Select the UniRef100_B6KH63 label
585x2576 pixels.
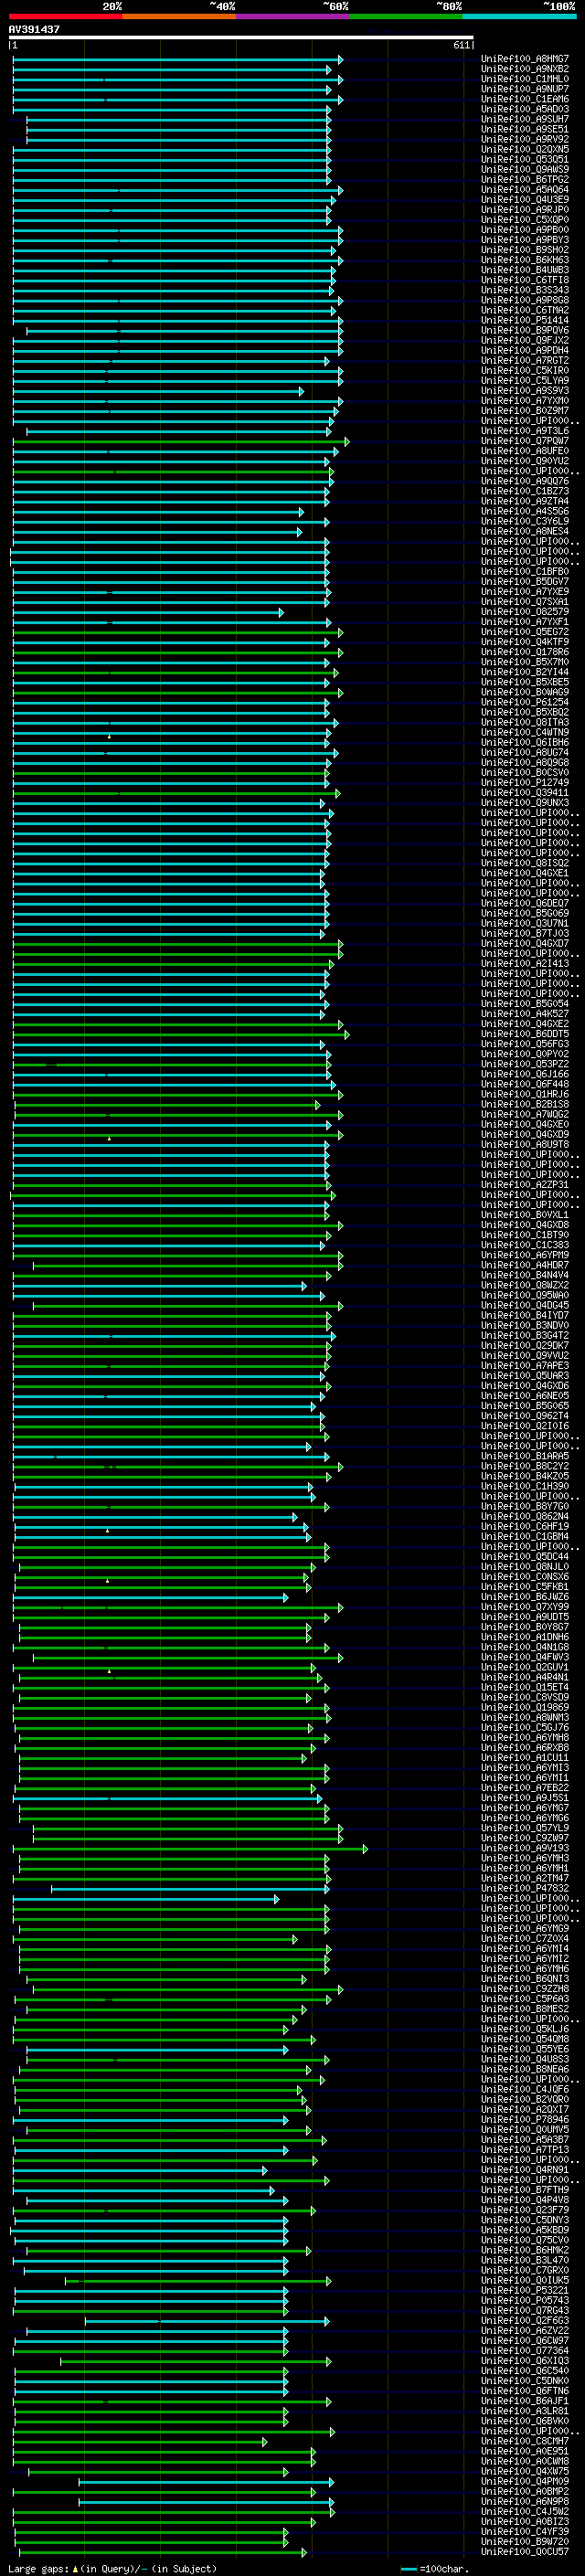525,260
